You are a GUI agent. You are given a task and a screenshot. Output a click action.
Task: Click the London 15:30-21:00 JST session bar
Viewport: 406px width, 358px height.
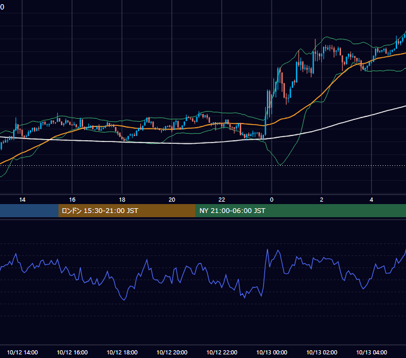point(127,211)
